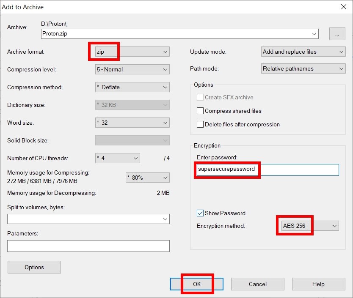Open the Word size dropdown
This screenshot has width=353, height=298.
click(x=132, y=123)
